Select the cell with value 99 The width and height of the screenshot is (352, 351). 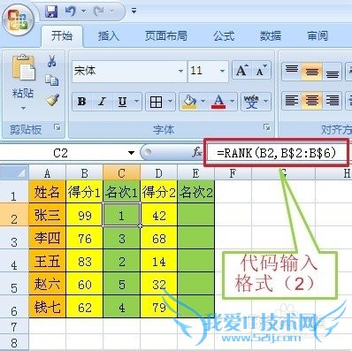coord(85,215)
